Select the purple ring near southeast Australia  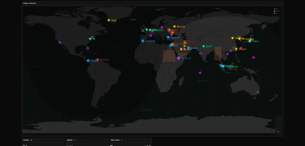(x=258, y=92)
